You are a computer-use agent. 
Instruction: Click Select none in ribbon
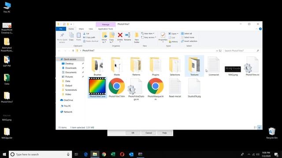coord(188,37)
